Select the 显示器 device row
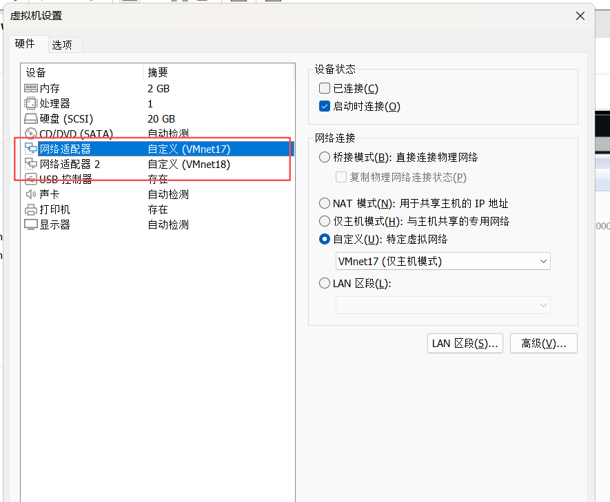Screen dimensions: 610x502 coord(158,224)
